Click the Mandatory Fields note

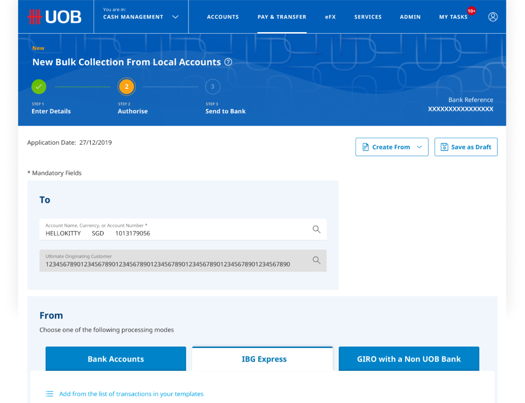[54, 173]
